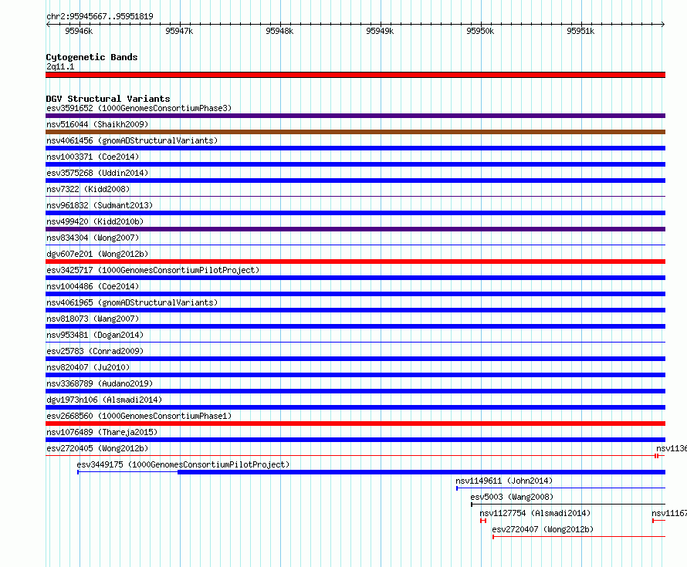
Task: Click the red 2q11.1 cytogenetic band bar
Action: pos(355,75)
